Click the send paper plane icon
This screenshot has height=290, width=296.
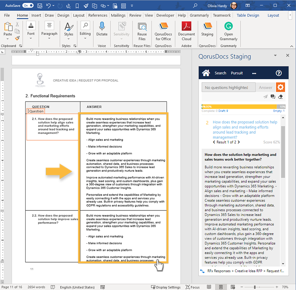coord(266,97)
